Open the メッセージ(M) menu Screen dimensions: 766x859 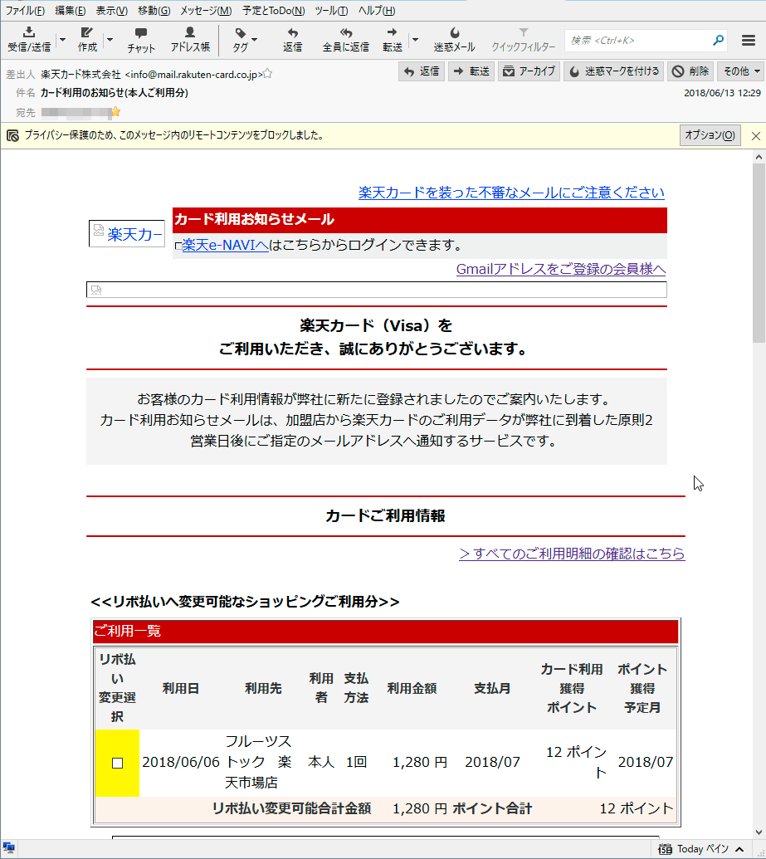206,11
